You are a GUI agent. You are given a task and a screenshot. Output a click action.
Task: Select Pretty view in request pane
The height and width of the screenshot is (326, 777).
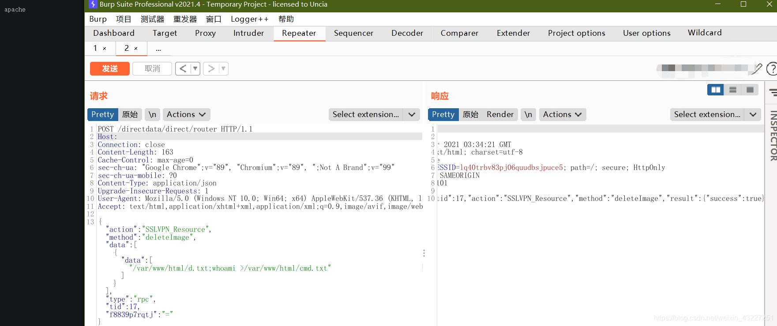pyautogui.click(x=103, y=114)
